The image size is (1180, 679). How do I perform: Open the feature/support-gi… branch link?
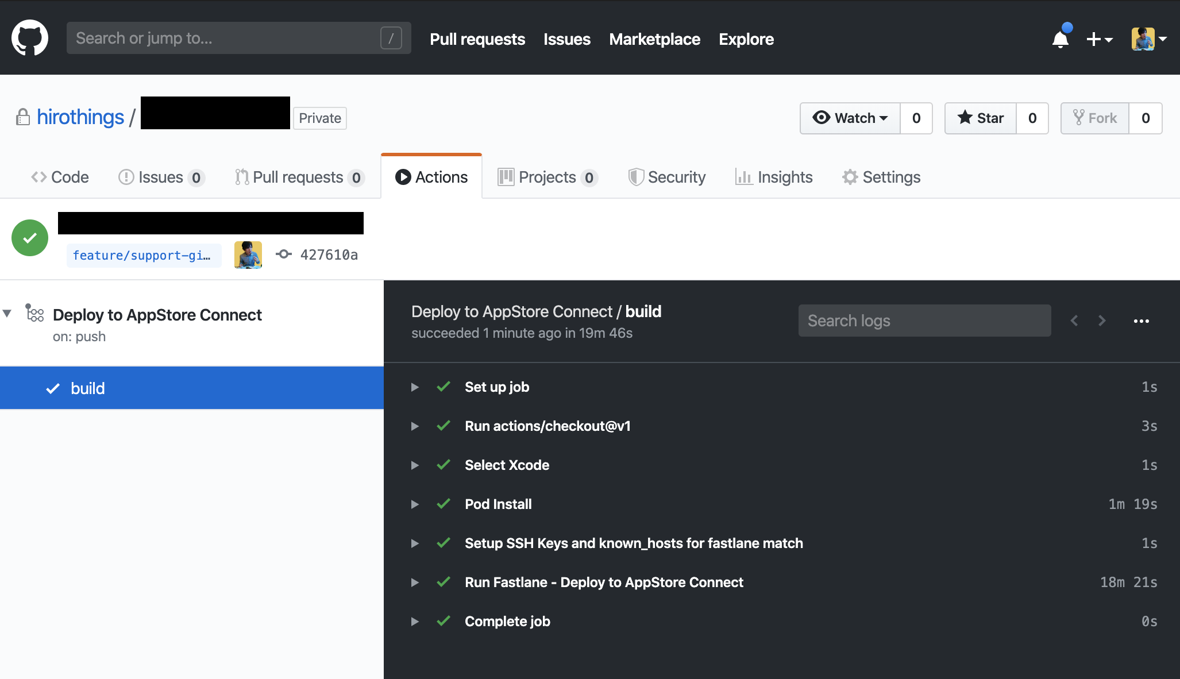144,255
